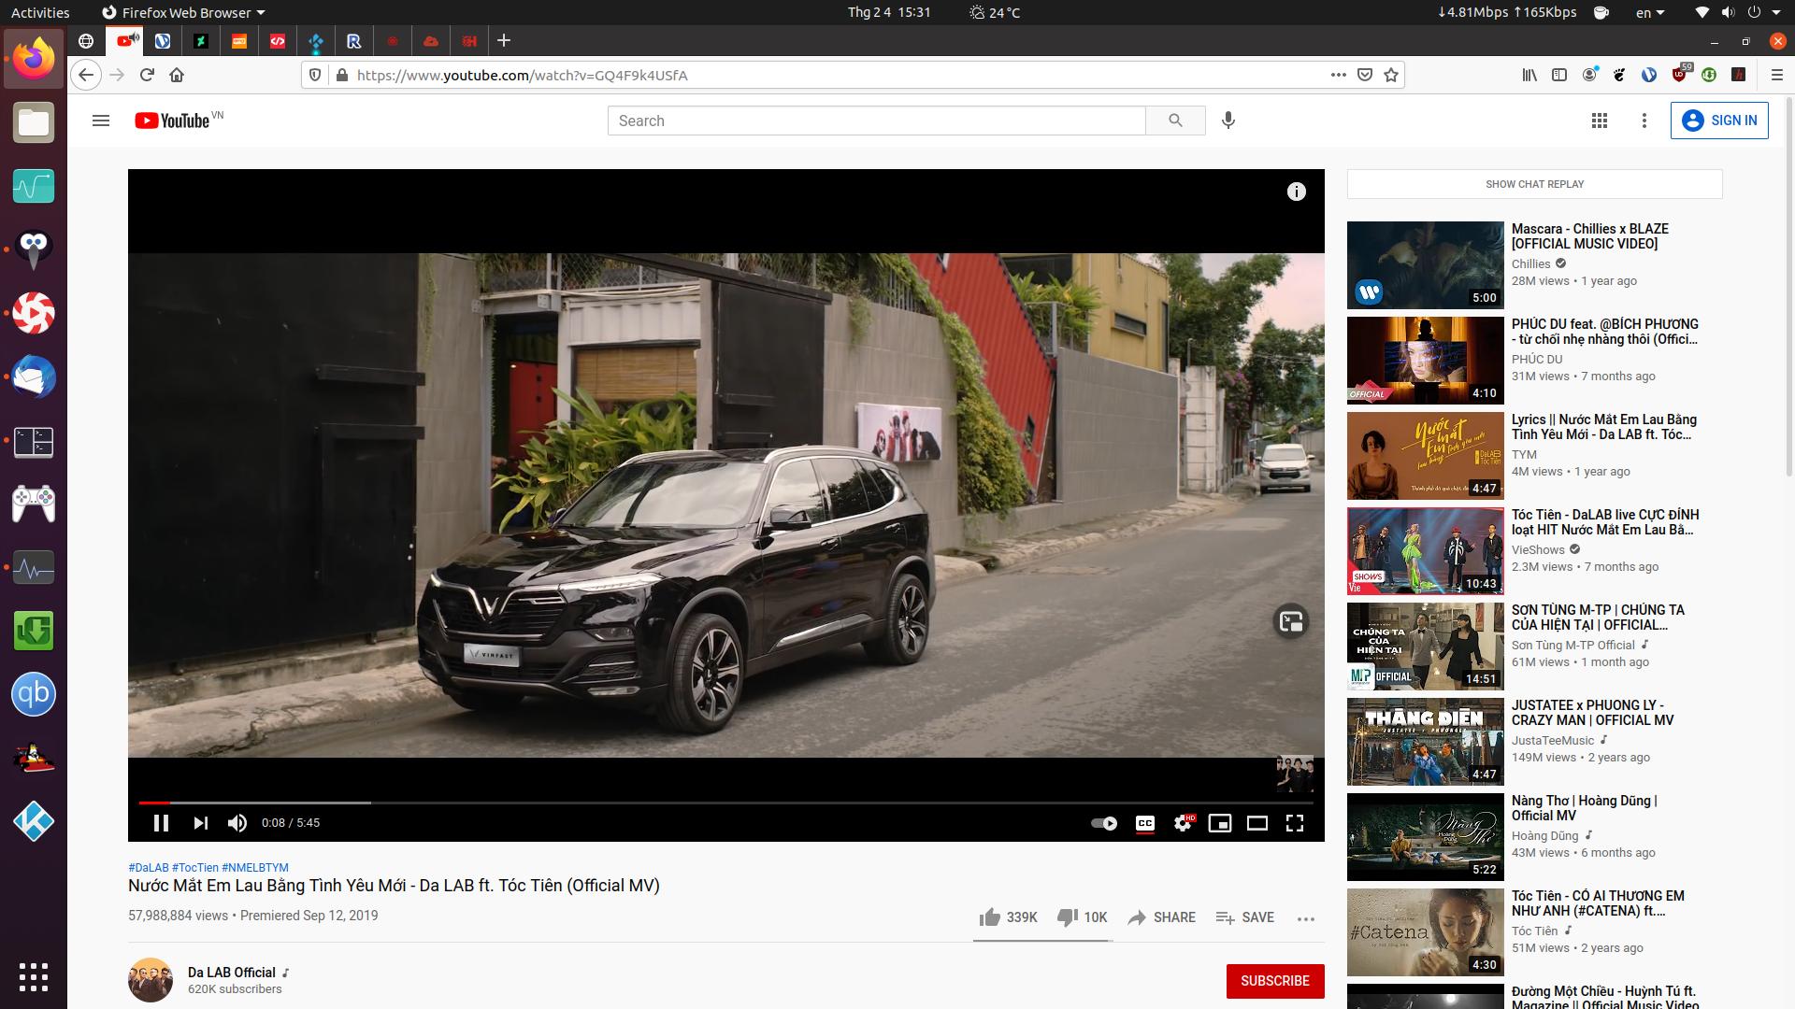The height and width of the screenshot is (1009, 1795).
Task: Enter full screen video mode
Action: pyautogui.click(x=1295, y=823)
